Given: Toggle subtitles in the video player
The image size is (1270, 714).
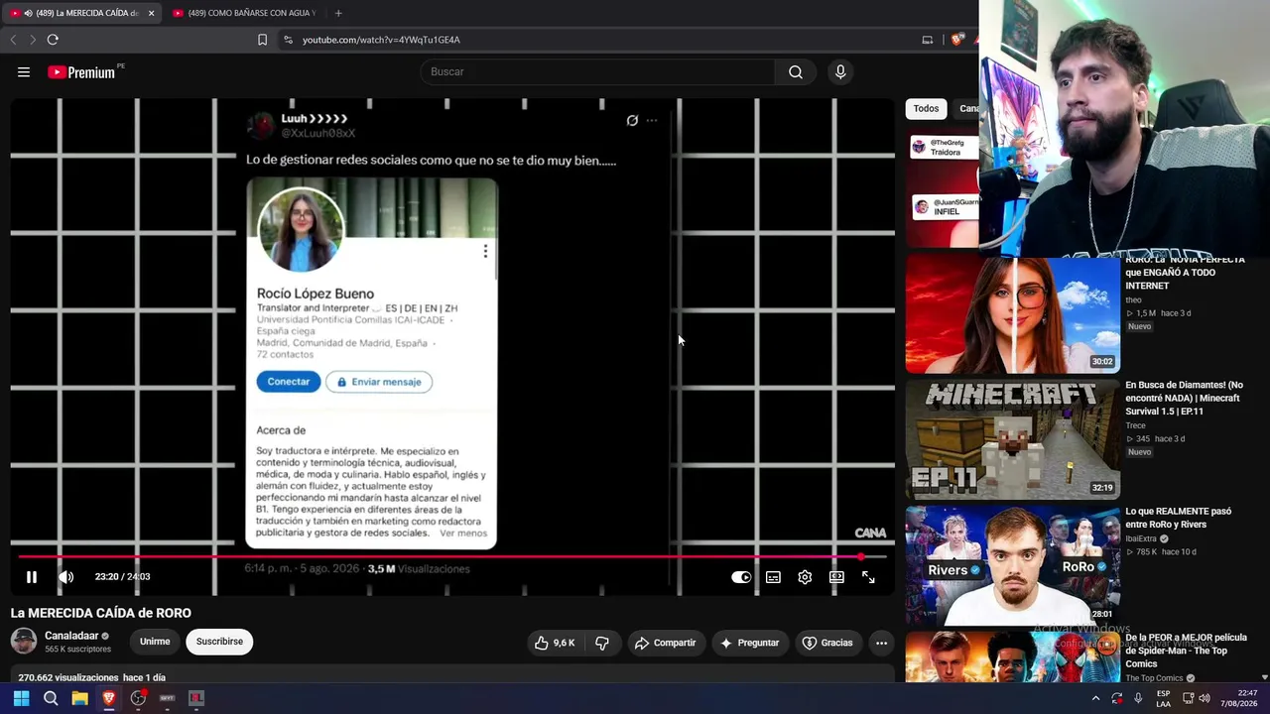Looking at the screenshot, I should (773, 577).
